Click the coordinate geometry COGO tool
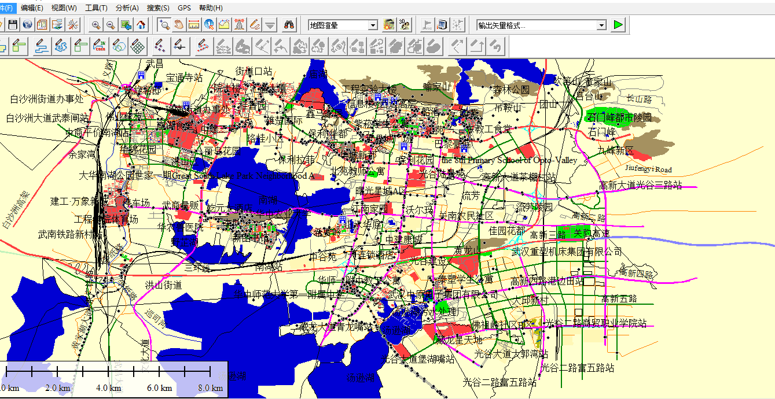This screenshot has height=399, width=775. 100,46
